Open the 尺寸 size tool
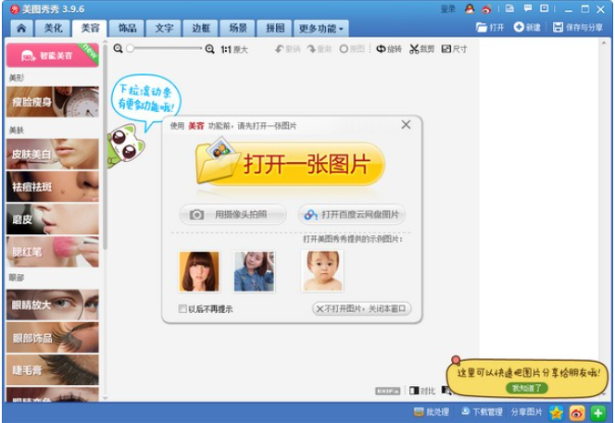This screenshot has height=423, width=615. tap(454, 49)
